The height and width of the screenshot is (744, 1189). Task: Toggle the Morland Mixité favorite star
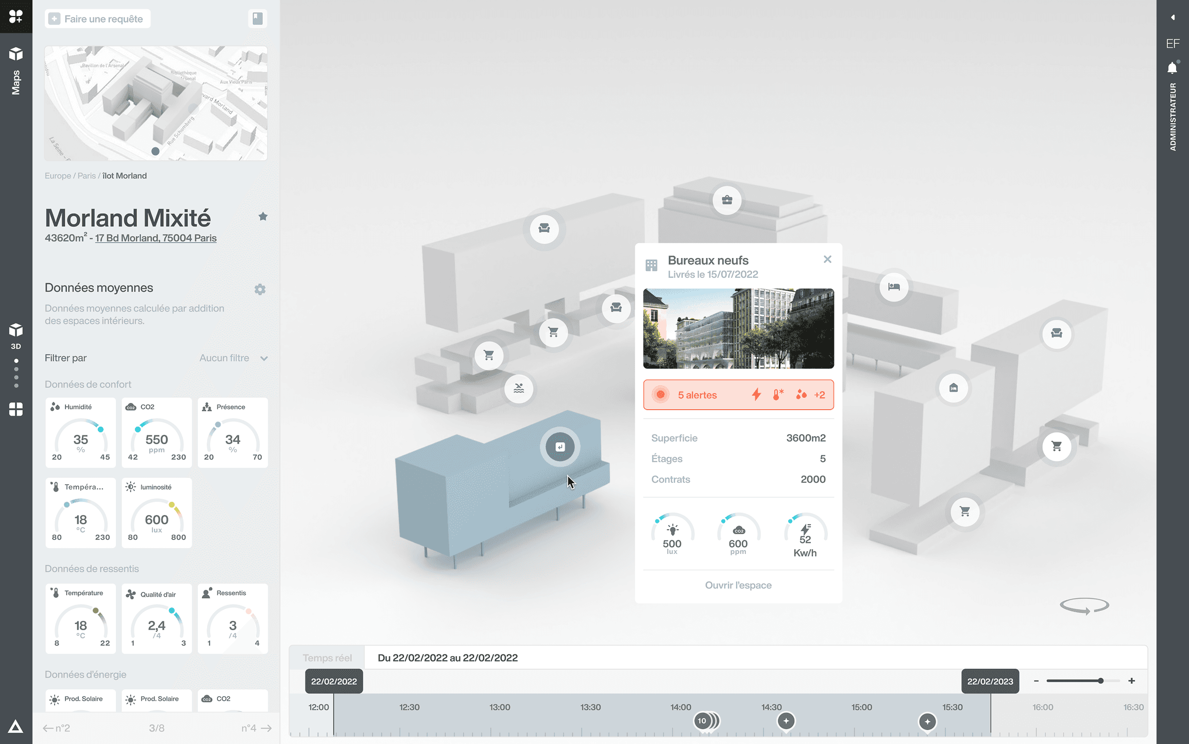coord(263,216)
